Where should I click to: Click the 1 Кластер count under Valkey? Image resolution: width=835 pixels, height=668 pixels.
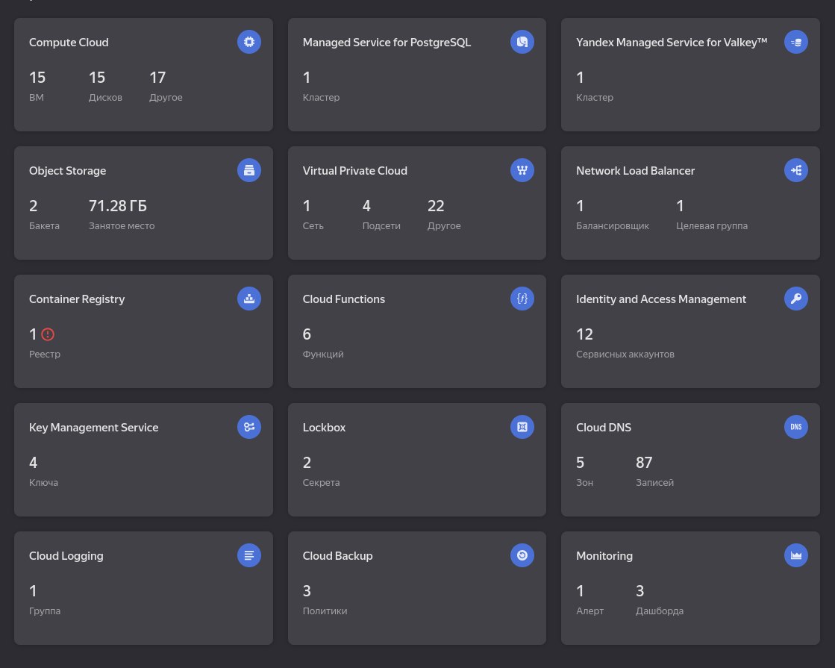tap(595, 85)
